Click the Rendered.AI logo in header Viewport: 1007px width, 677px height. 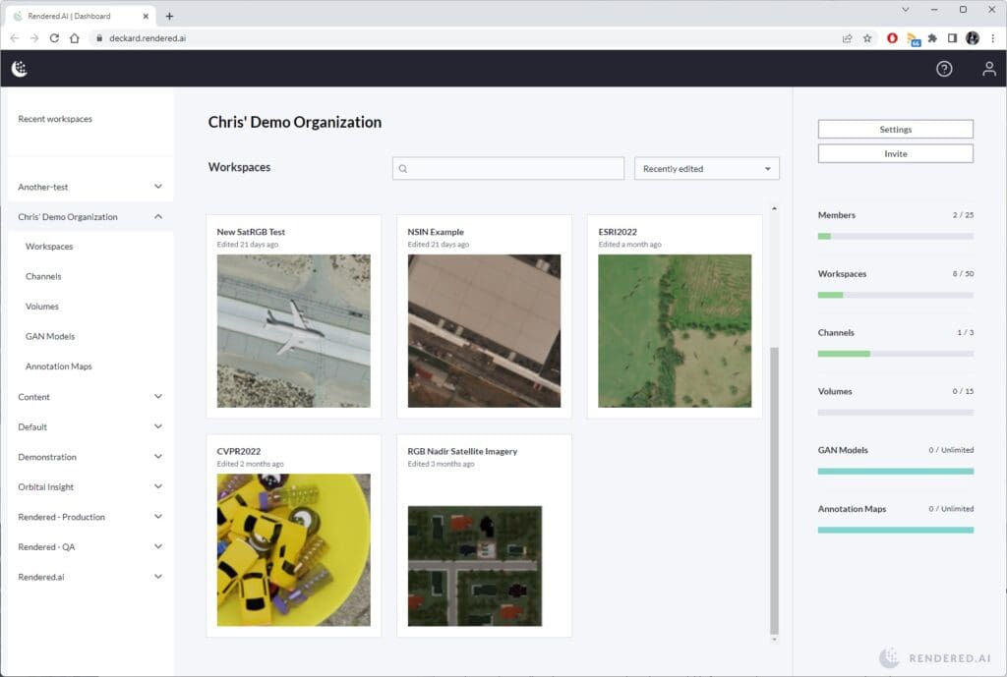(x=20, y=69)
